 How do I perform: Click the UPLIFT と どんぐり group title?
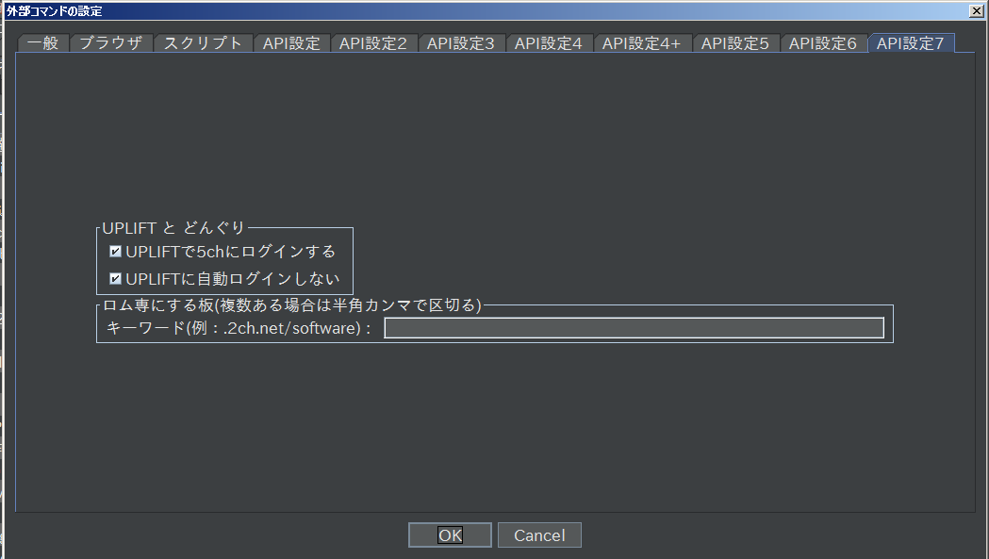click(x=173, y=228)
